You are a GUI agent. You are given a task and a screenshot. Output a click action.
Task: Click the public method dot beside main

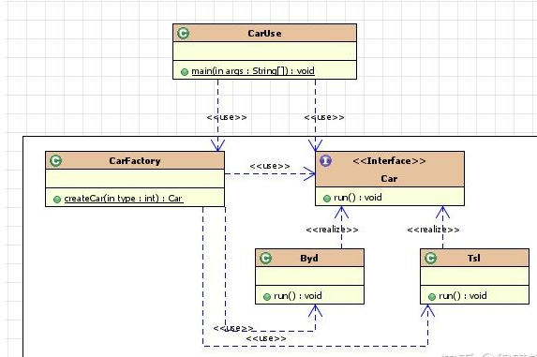[185, 72]
